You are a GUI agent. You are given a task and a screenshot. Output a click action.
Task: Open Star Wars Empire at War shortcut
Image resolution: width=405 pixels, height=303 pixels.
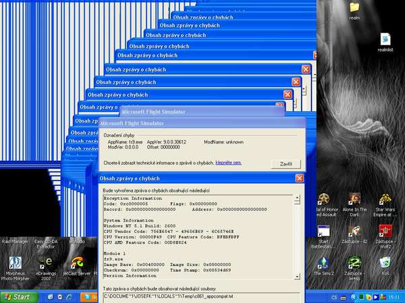pyautogui.click(x=385, y=201)
